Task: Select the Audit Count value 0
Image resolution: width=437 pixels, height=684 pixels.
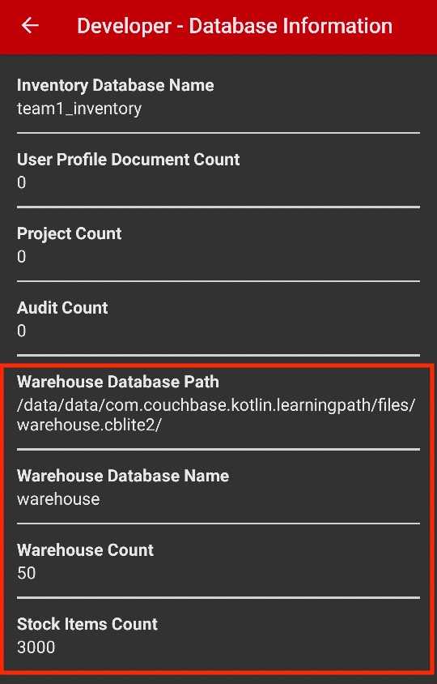Action: click(x=21, y=331)
